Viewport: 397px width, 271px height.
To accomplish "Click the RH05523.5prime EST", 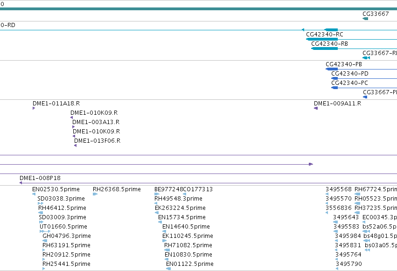I will [x=376, y=199].
